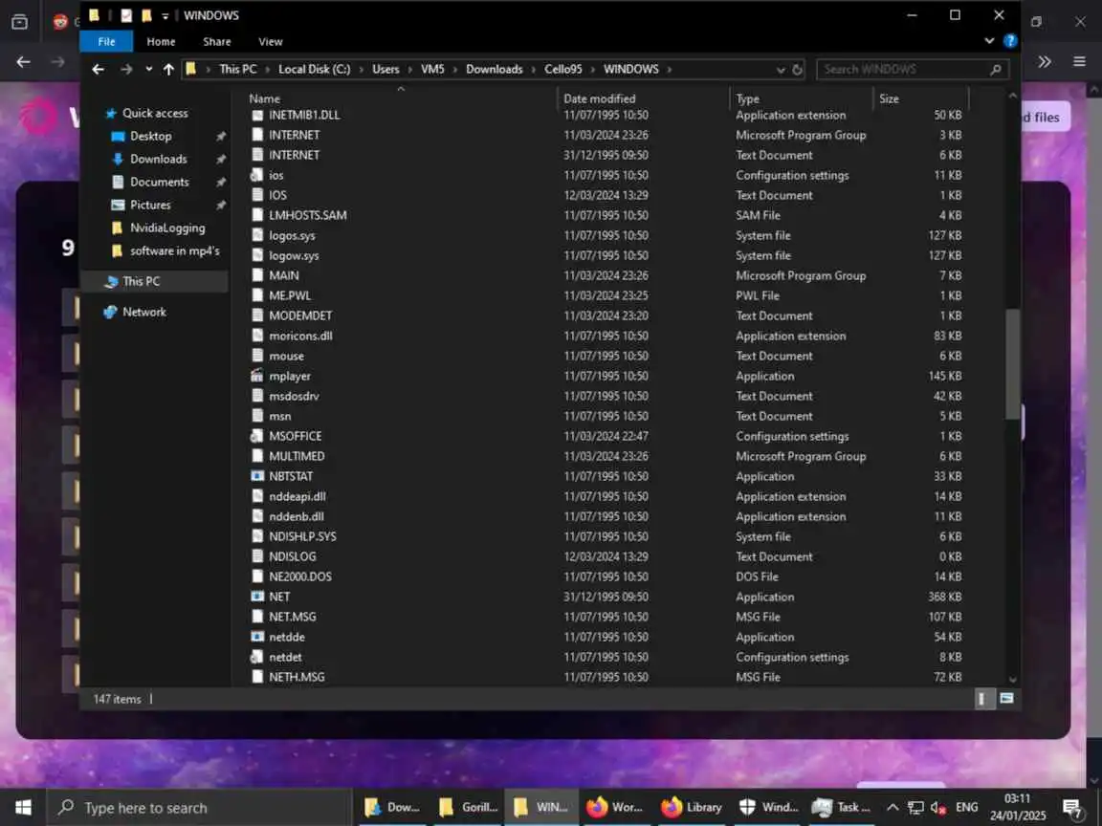
Task: Click the Forward arrow in File Explorer
Action: (126, 70)
